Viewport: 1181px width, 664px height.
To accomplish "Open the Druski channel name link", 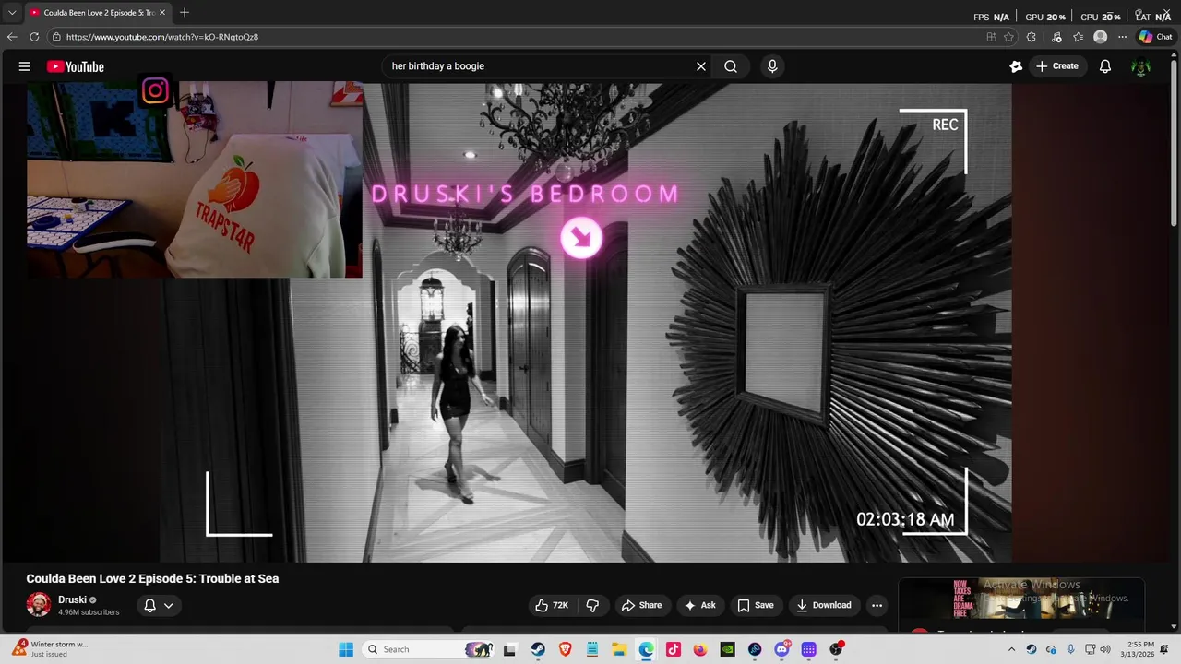I will click(x=72, y=599).
